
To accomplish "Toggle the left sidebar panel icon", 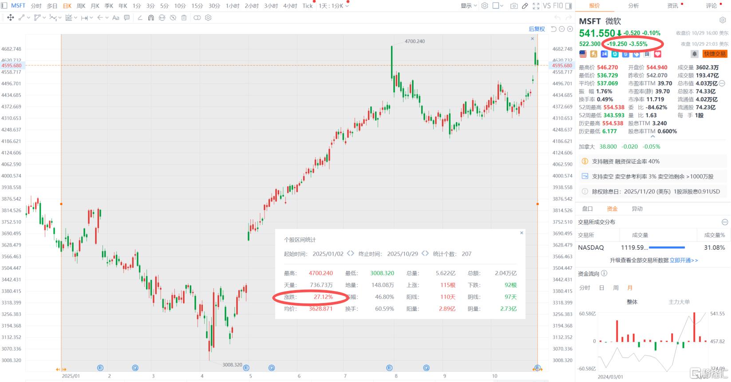I will coord(4,6).
